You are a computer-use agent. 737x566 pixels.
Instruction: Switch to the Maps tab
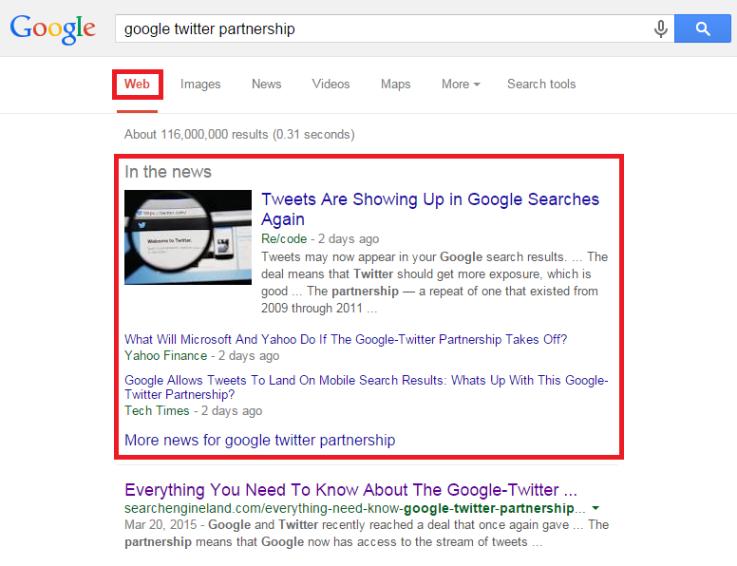tap(395, 85)
